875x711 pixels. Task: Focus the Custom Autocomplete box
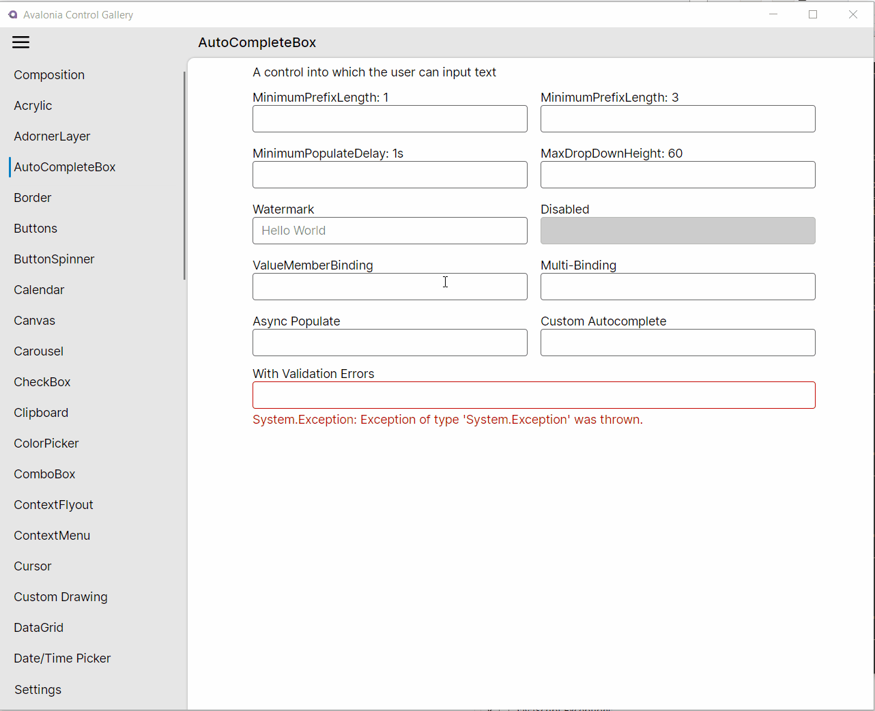point(678,343)
